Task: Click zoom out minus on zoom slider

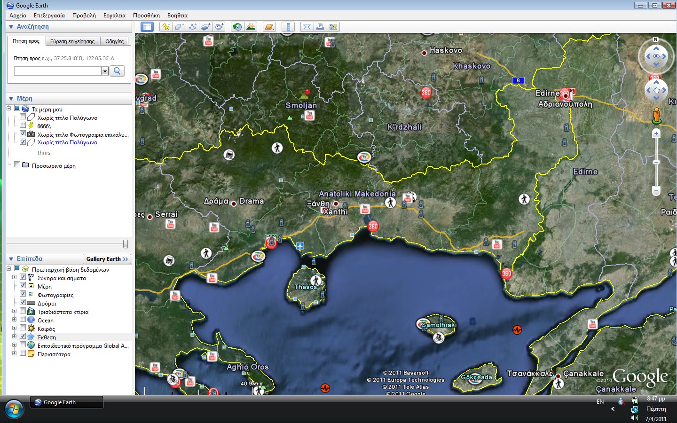Action: (656, 191)
